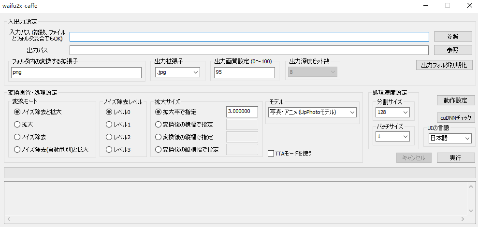Image resolution: width=478 pixels, height=227 pixels.
Task: Click the log area scroll left arrow
Action: click(8, 219)
